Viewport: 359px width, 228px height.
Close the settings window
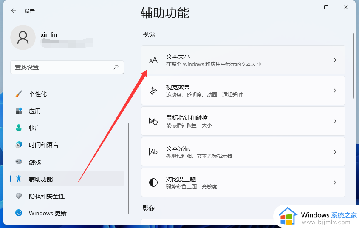346,7
